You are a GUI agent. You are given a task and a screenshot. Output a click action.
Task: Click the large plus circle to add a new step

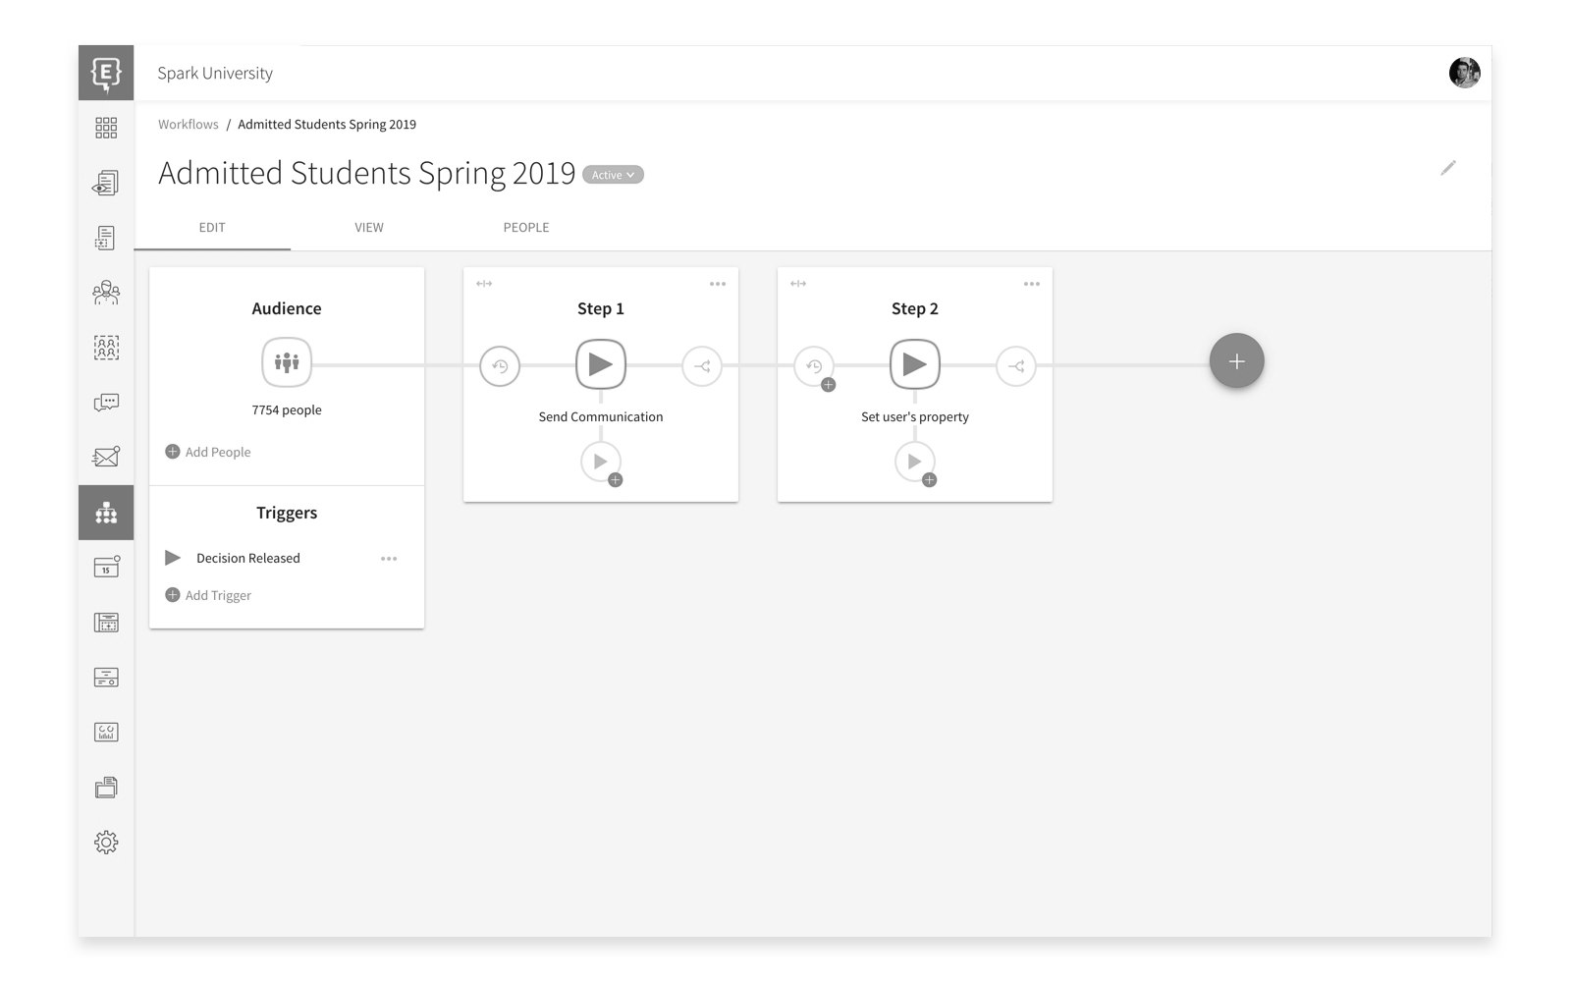[1236, 361]
